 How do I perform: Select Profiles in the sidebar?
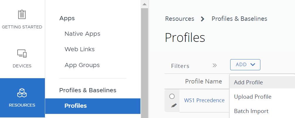[76, 106]
